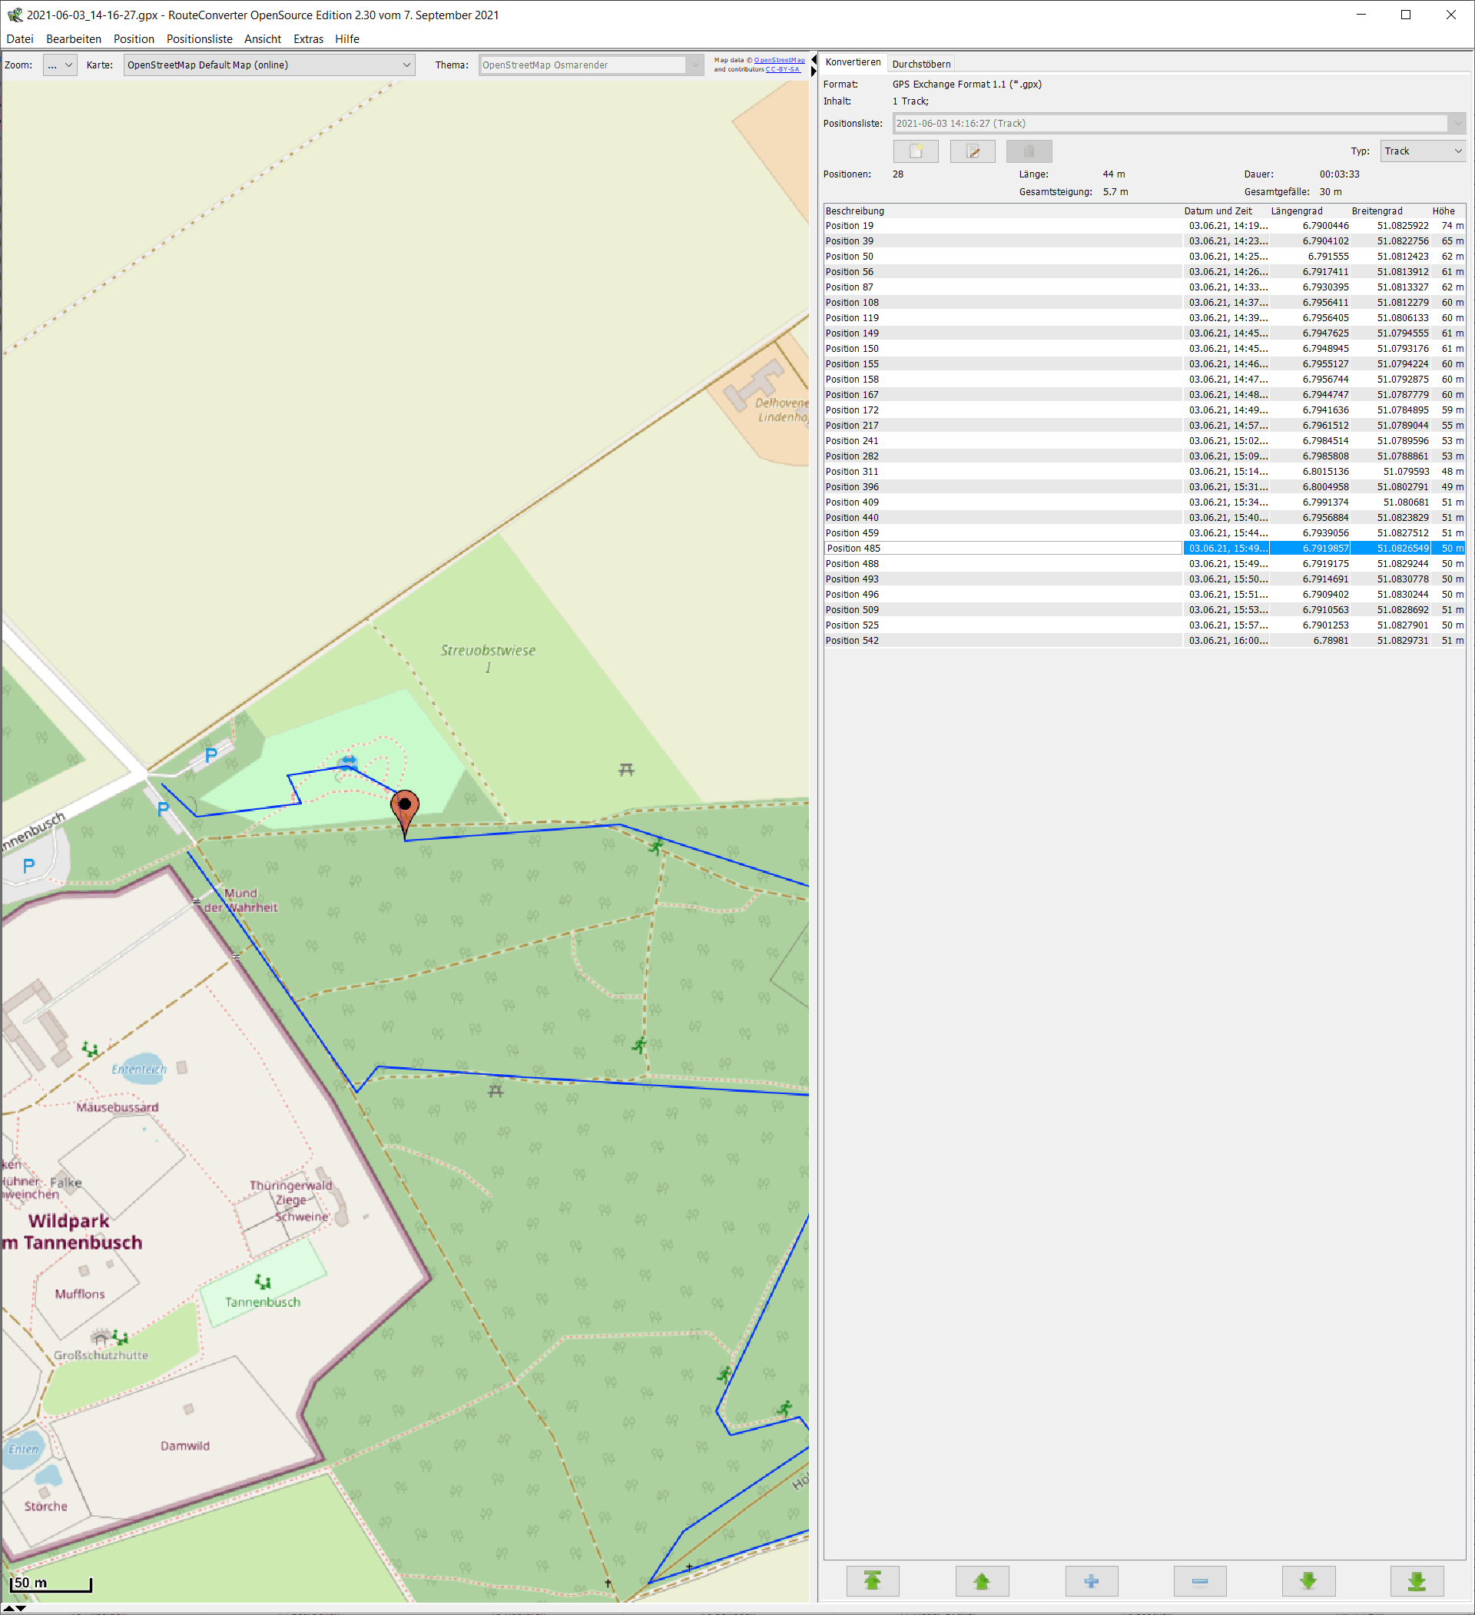Click the move-to-top green arrow button
Viewport: 1475px width, 1615px height.
[x=873, y=1580]
